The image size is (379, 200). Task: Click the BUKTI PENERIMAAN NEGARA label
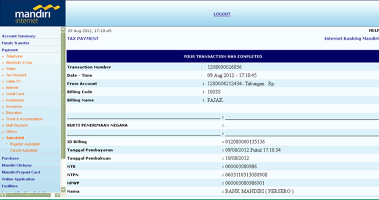pos(97,125)
